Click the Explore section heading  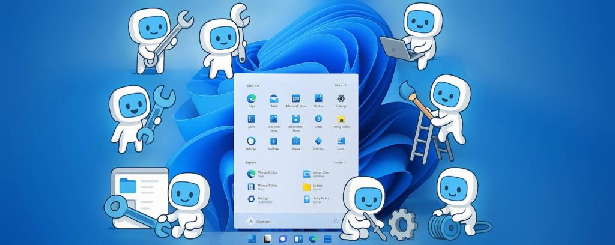[x=251, y=162]
